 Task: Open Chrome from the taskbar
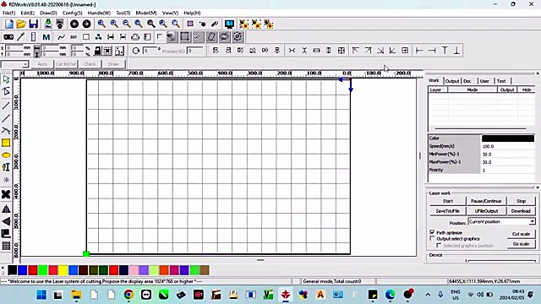128,295
